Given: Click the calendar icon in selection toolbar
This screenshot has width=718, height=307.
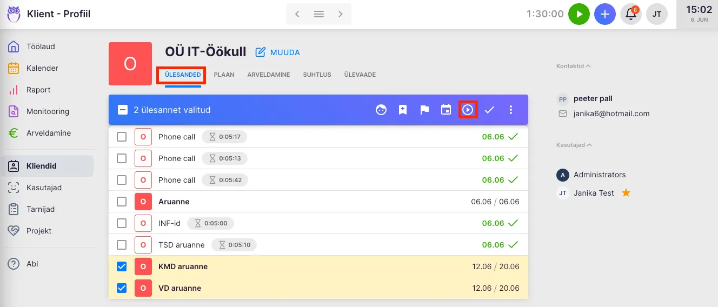Looking at the screenshot, I should 446,110.
